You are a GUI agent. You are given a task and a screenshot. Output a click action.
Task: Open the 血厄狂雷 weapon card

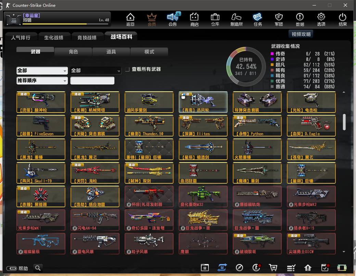click(x=203, y=173)
